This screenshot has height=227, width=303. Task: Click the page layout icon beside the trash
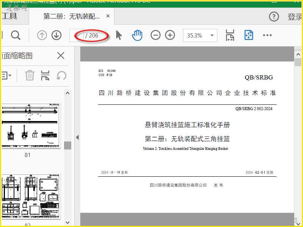45,75
